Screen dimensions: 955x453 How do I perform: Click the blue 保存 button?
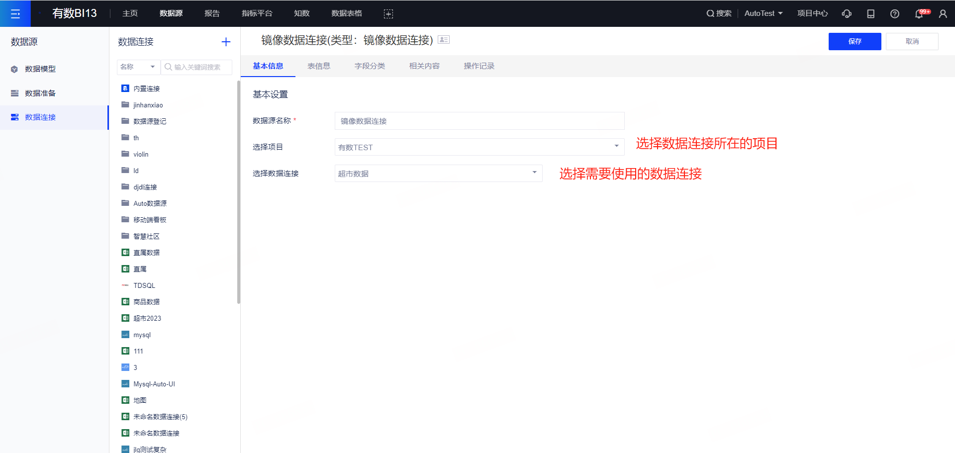[x=855, y=41]
